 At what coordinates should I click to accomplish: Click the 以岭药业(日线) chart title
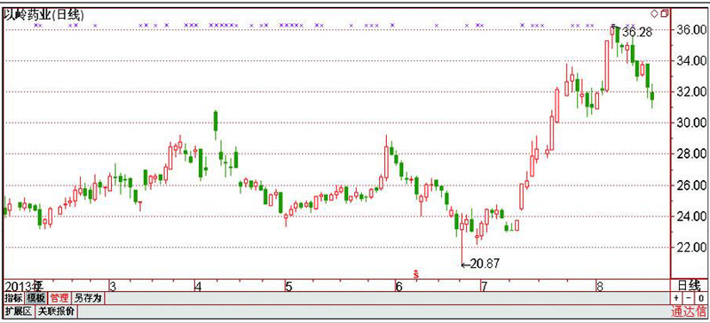click(x=43, y=15)
